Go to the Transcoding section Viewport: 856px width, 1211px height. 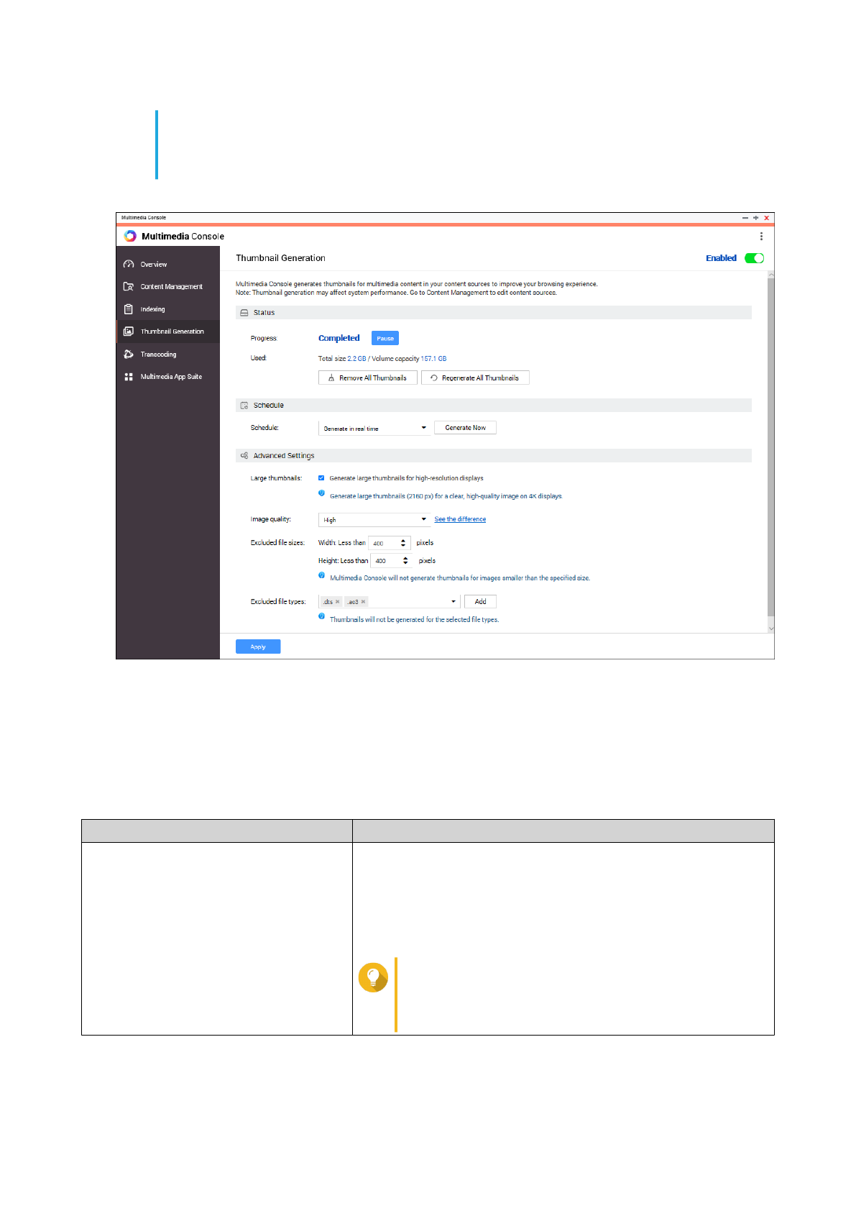[158, 354]
